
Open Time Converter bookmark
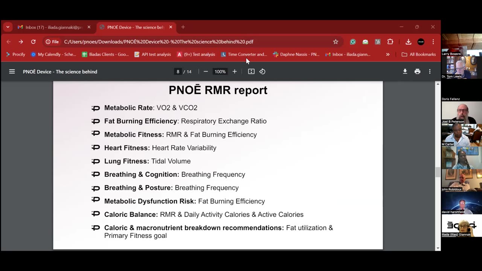(x=244, y=54)
